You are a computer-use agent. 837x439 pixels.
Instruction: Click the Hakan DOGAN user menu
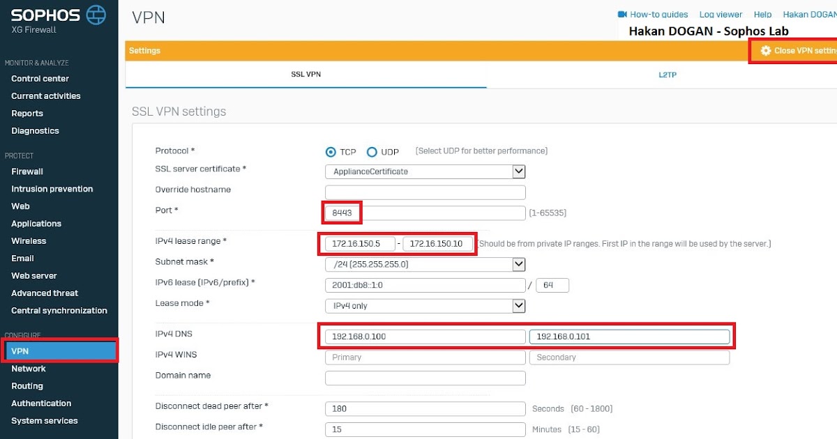tap(809, 14)
